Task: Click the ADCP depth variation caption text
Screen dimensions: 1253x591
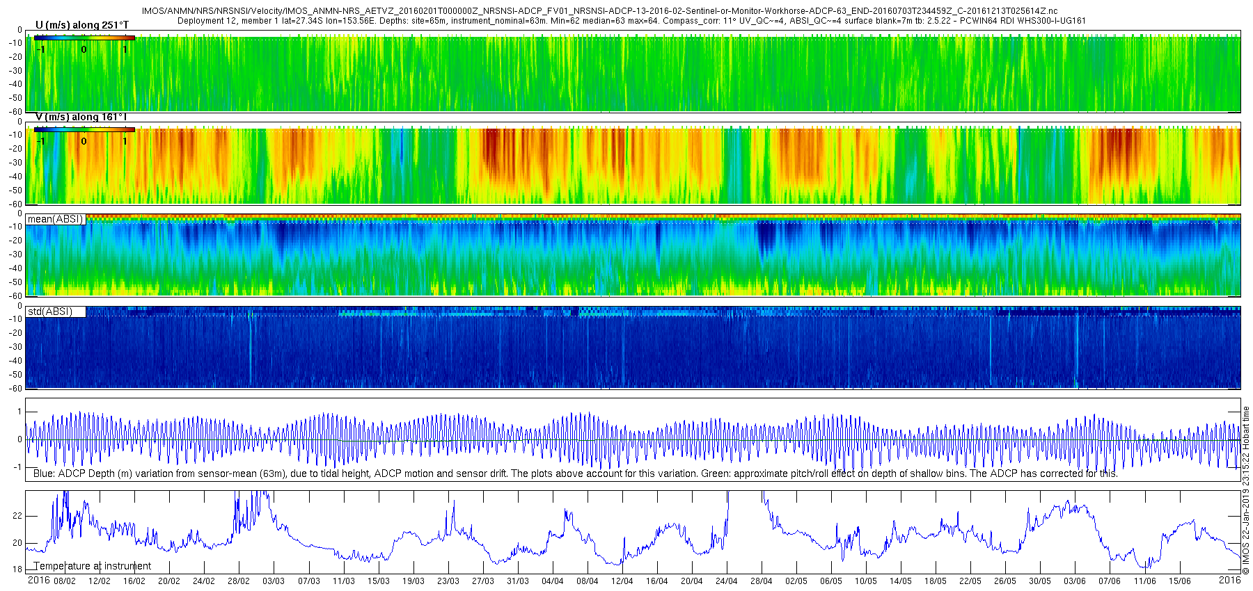Action: (575, 473)
